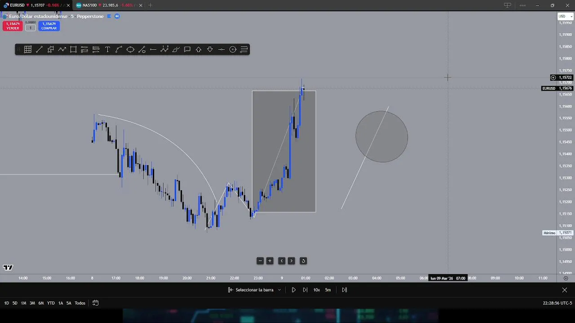Close the EURUSD tab

pyautogui.click(x=68, y=5)
